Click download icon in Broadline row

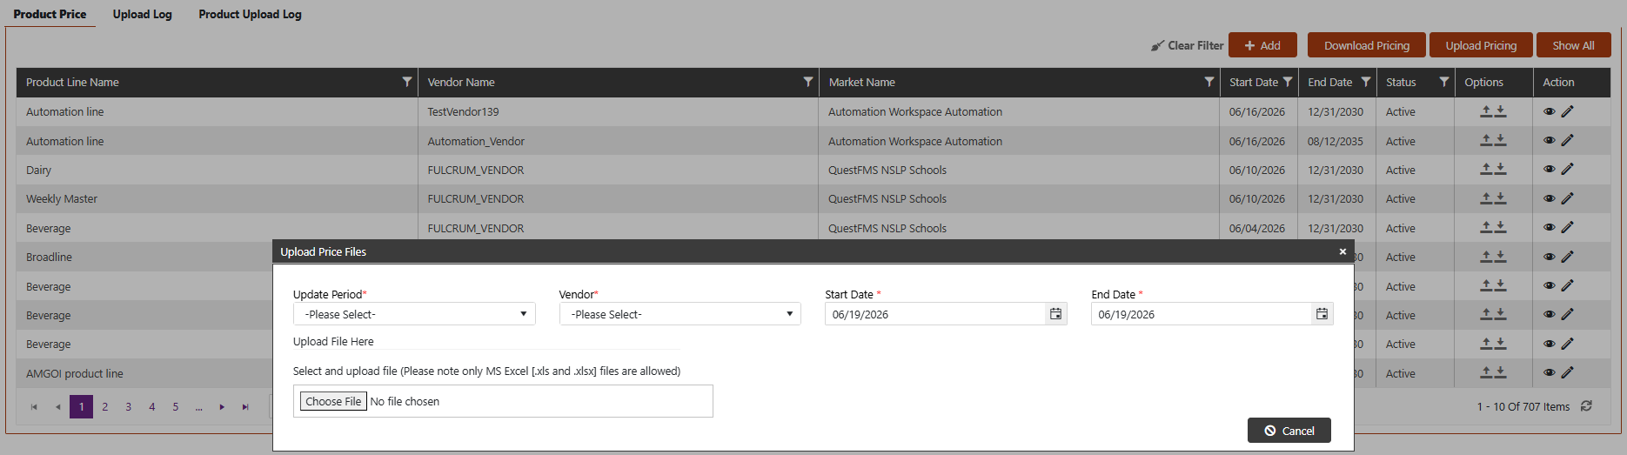tap(1501, 257)
